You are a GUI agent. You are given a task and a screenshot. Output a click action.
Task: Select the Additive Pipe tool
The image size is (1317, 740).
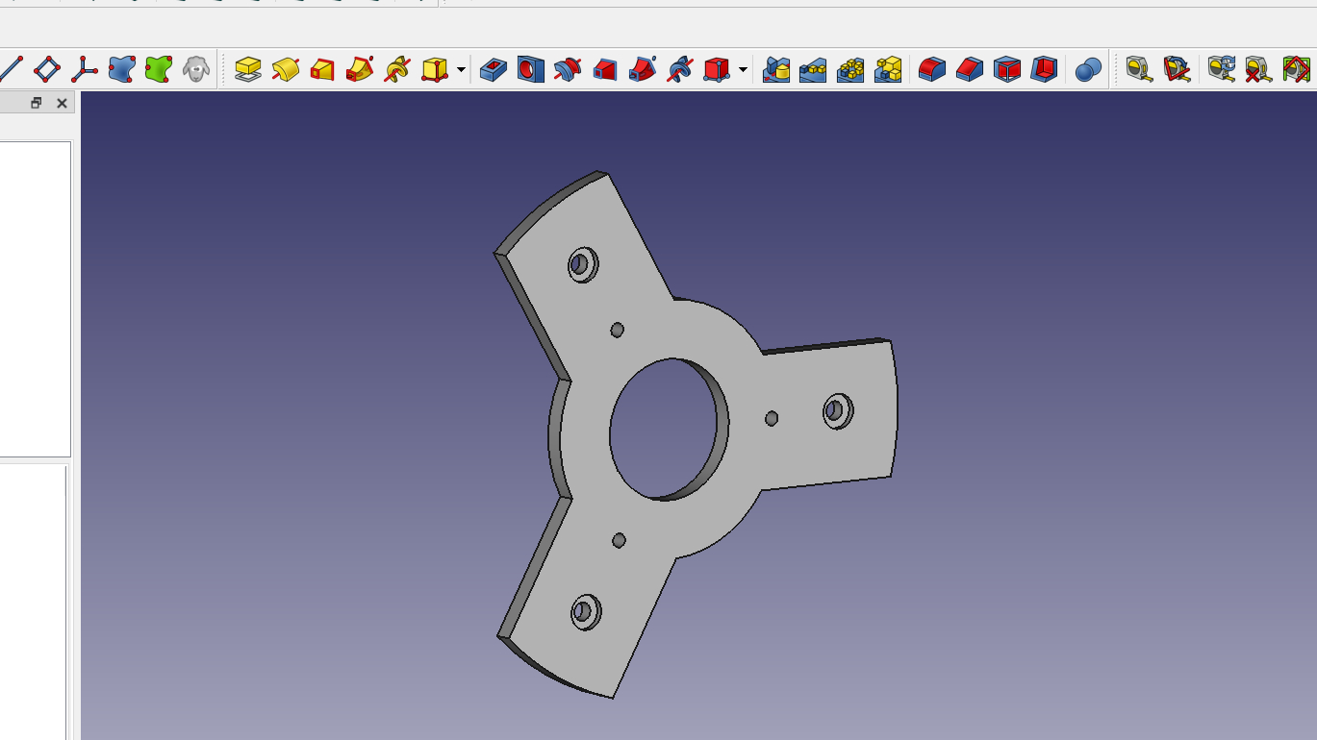(360, 69)
